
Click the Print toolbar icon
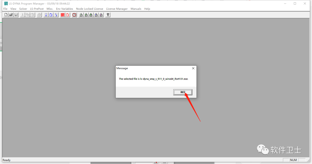click(x=39, y=15)
